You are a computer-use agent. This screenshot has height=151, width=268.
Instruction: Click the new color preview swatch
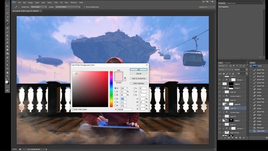point(119,74)
